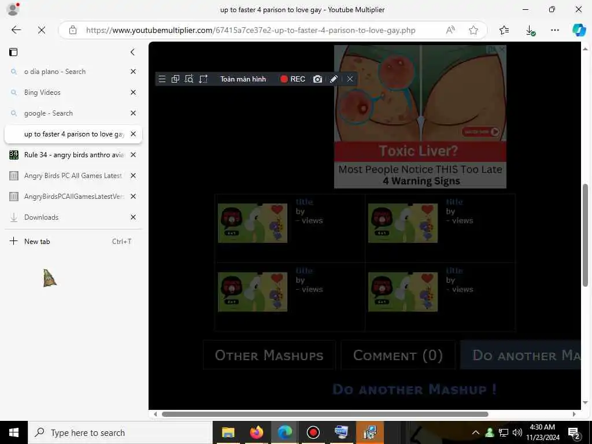Open the browser profile avatar

coord(13,9)
